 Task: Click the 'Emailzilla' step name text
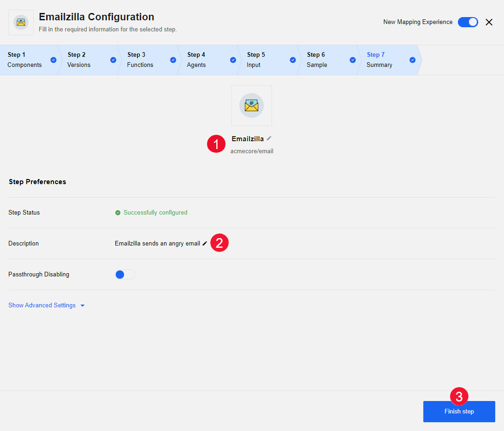(x=248, y=138)
